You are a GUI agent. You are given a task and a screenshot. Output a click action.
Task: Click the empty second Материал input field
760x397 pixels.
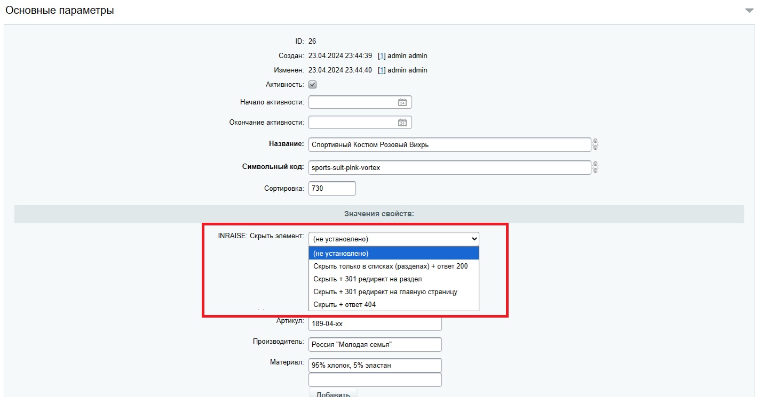(x=375, y=379)
